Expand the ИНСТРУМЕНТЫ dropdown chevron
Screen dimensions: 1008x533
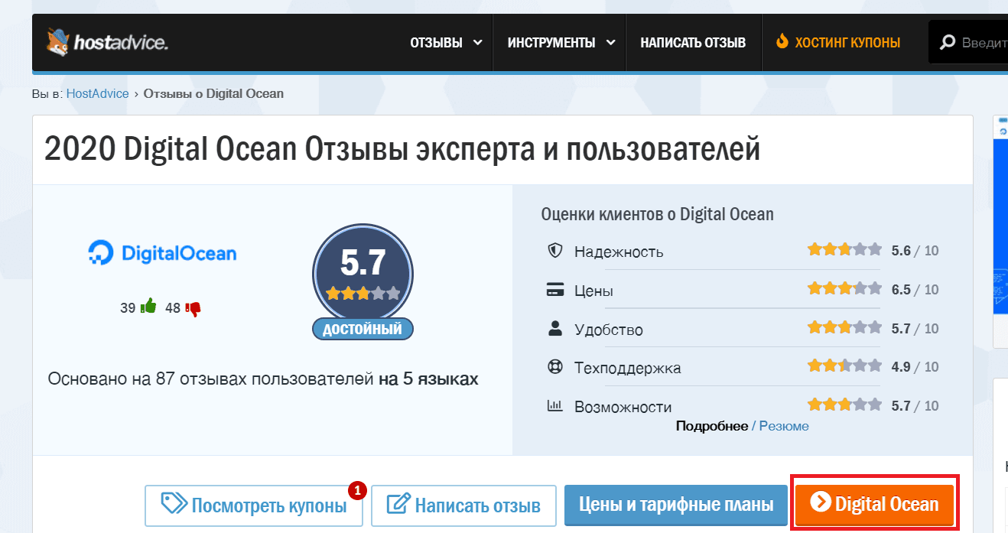610,43
